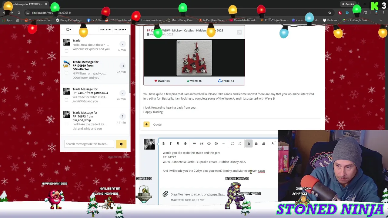Insert a hyperlink using the link icon
The width and height of the screenshot is (388, 218).
(194, 144)
